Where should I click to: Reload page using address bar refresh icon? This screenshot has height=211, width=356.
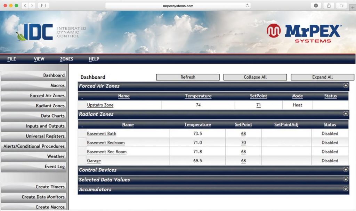(247, 6)
